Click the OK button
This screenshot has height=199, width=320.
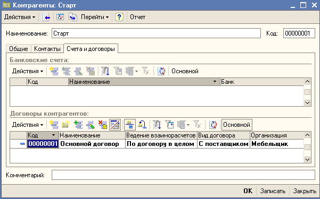(248, 191)
